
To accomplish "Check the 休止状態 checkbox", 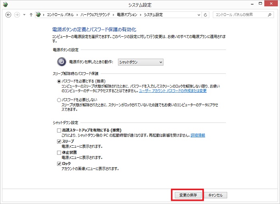I will 59,153.
